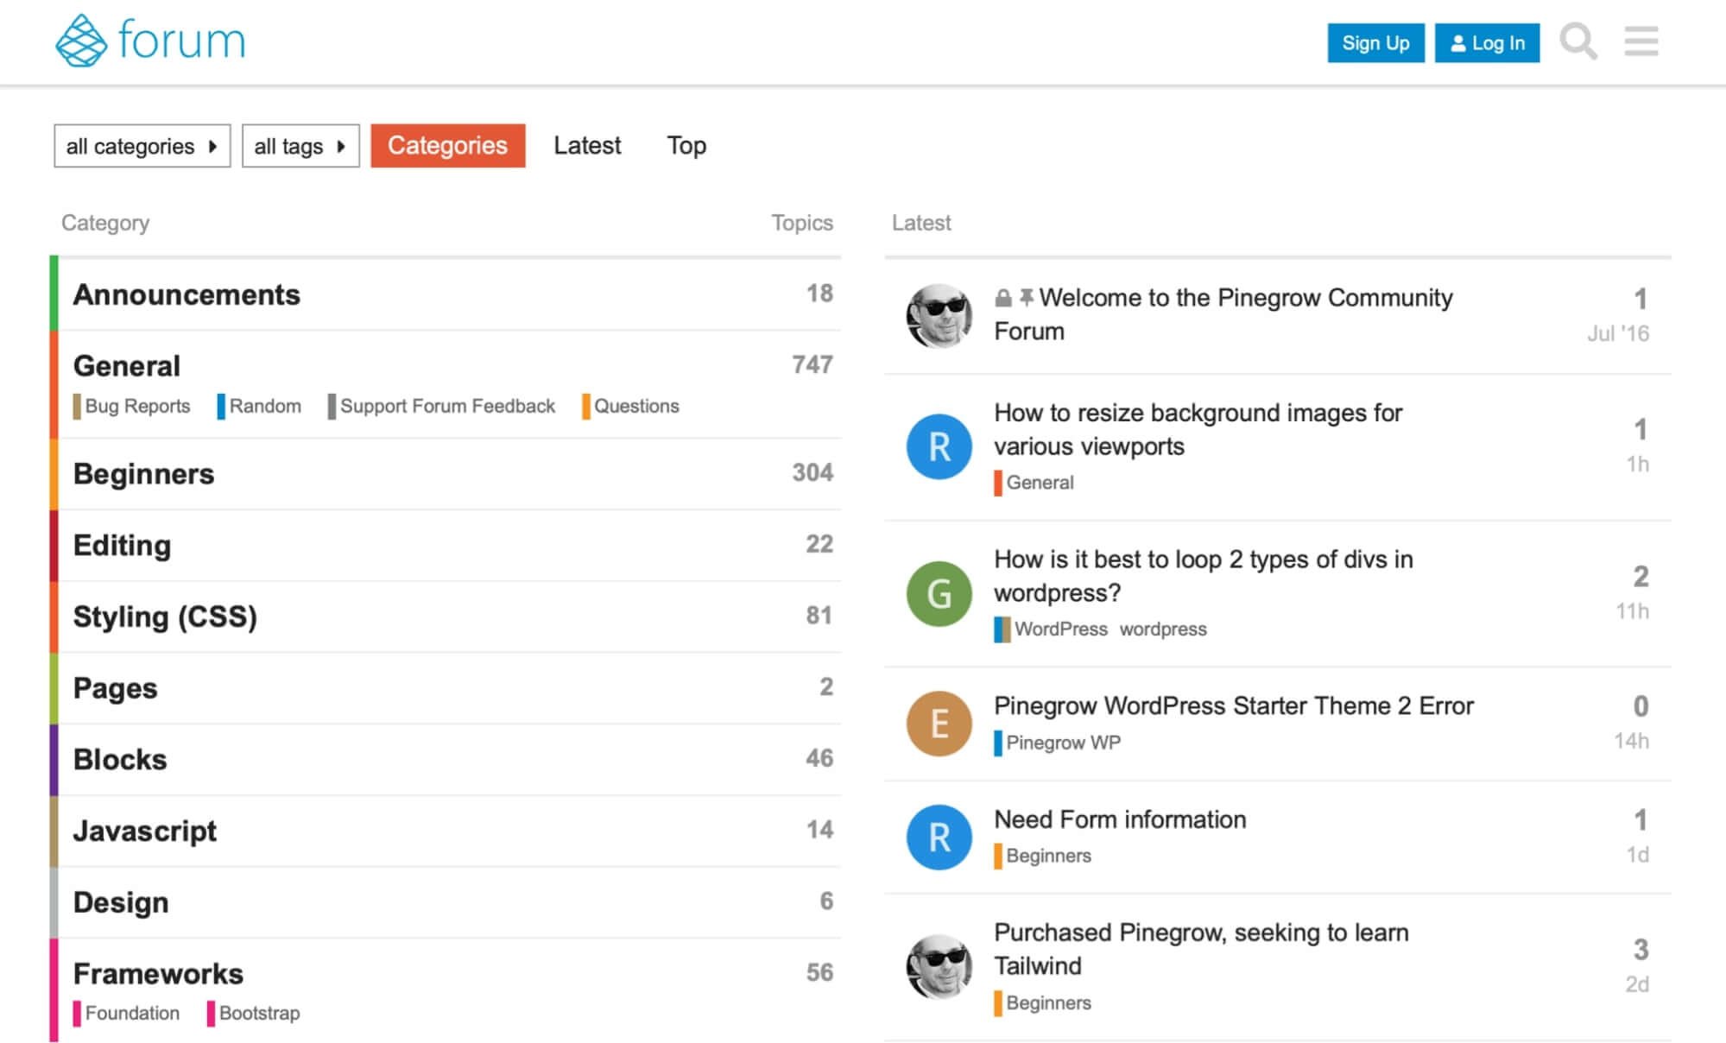The image size is (1726, 1043).
Task: Click the 1d activity time
Action: [x=1638, y=855]
